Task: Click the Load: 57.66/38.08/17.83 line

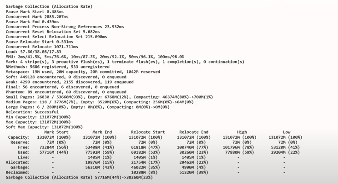Action: [x=33, y=52]
